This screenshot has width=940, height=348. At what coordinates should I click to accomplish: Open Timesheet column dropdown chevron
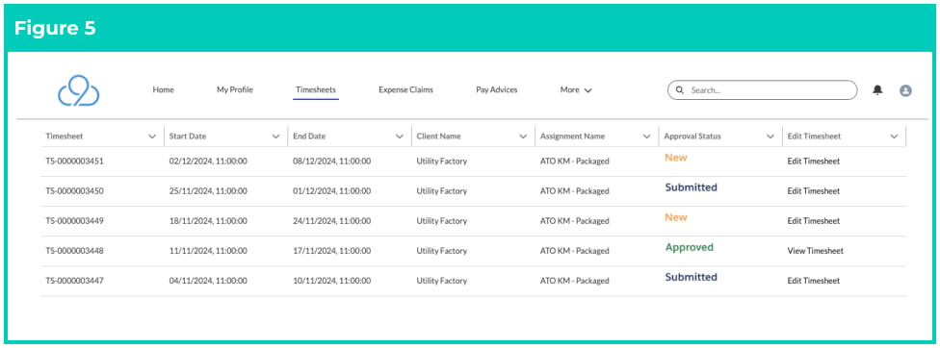152,137
